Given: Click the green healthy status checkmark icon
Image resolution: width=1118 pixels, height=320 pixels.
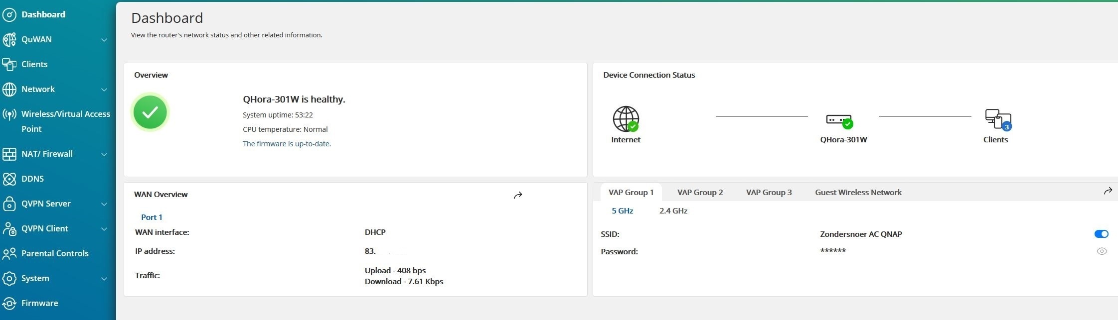Looking at the screenshot, I should [150, 112].
